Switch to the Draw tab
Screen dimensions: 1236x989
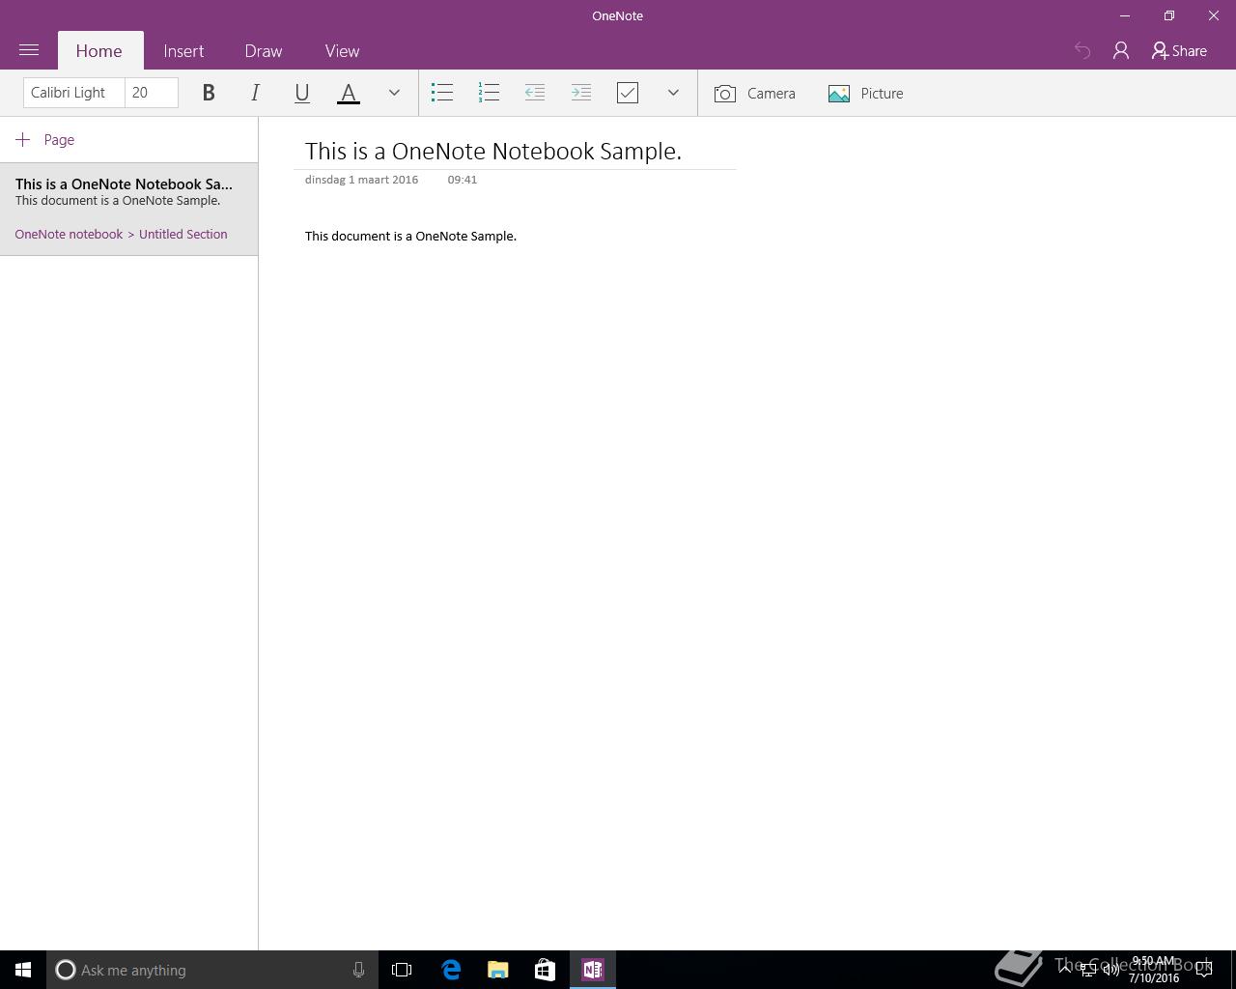coord(264,51)
